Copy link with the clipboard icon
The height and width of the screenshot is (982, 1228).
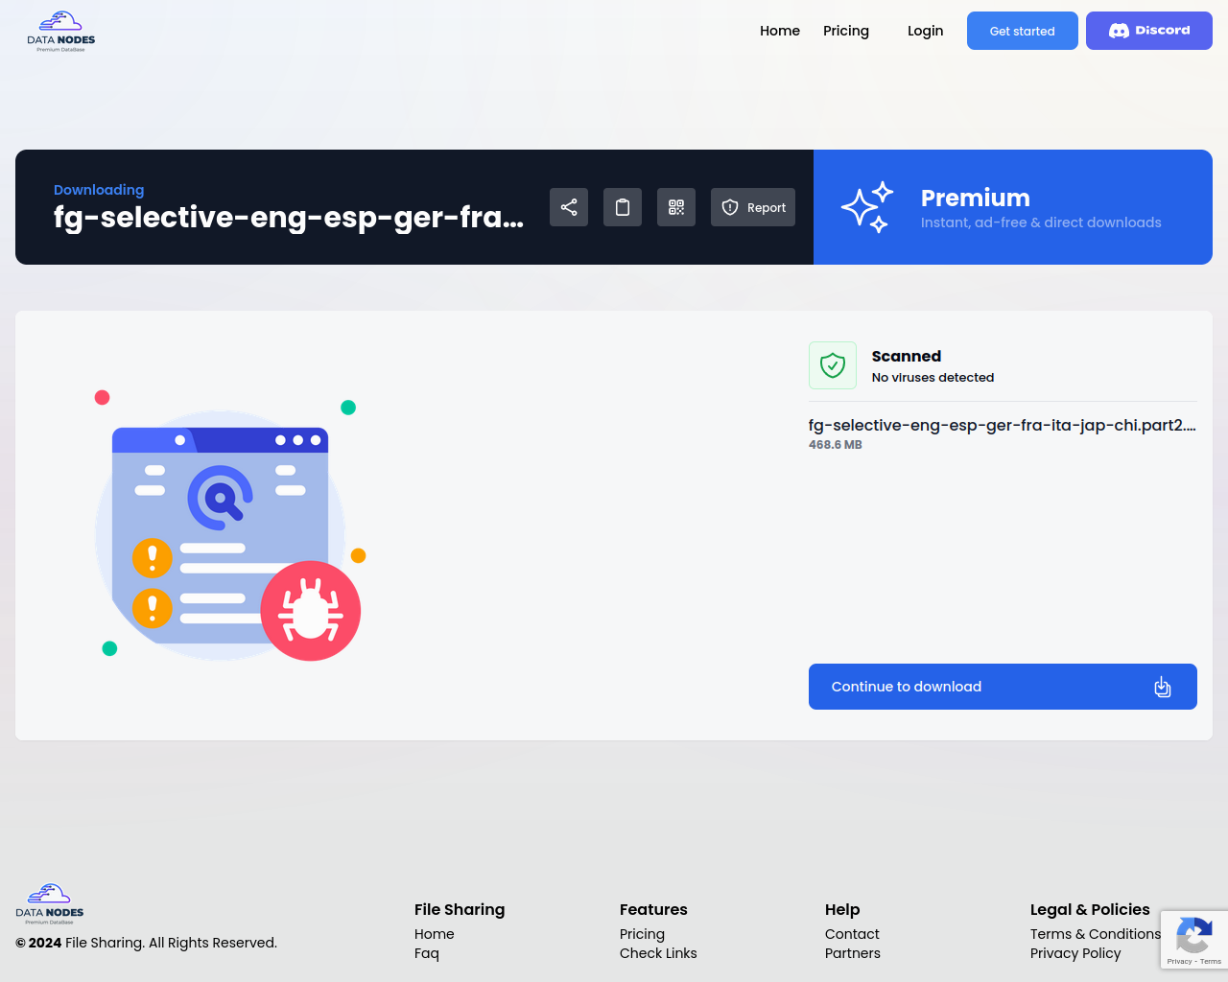click(623, 207)
